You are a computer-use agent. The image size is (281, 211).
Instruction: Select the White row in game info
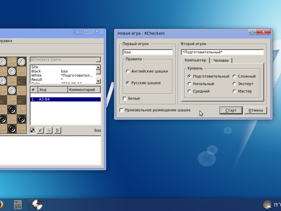coord(63,75)
